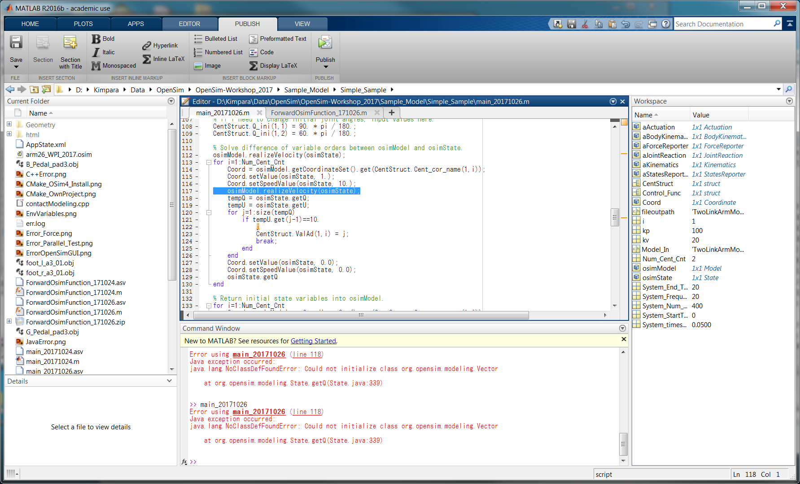The width and height of the screenshot is (800, 484).
Task: Click the editor vertical scrollbar thumb
Action: click(615, 217)
